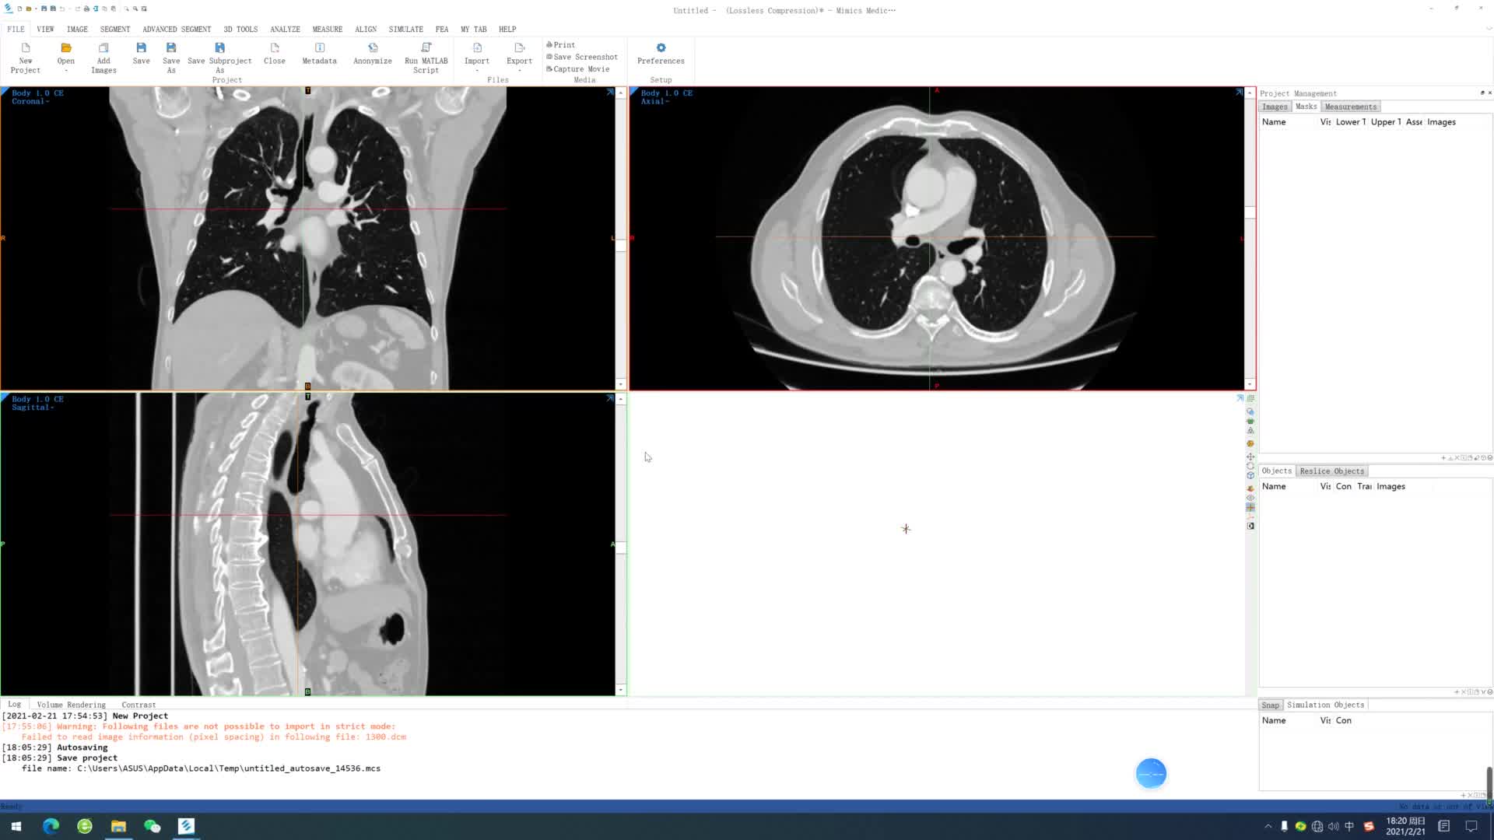1494x840 pixels.
Task: Toggle the colored crosshair planes icon in 3D toolbar
Action: tap(1250, 507)
